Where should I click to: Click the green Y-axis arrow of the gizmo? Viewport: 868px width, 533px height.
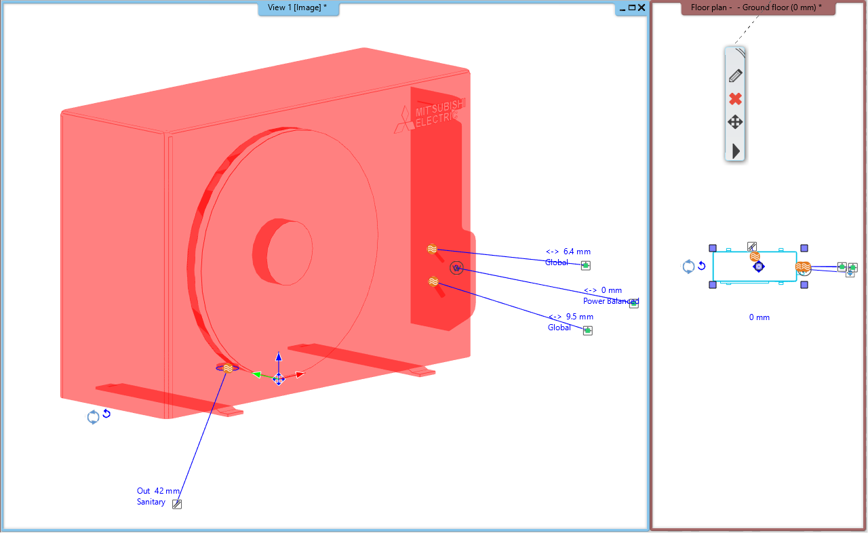[258, 374]
